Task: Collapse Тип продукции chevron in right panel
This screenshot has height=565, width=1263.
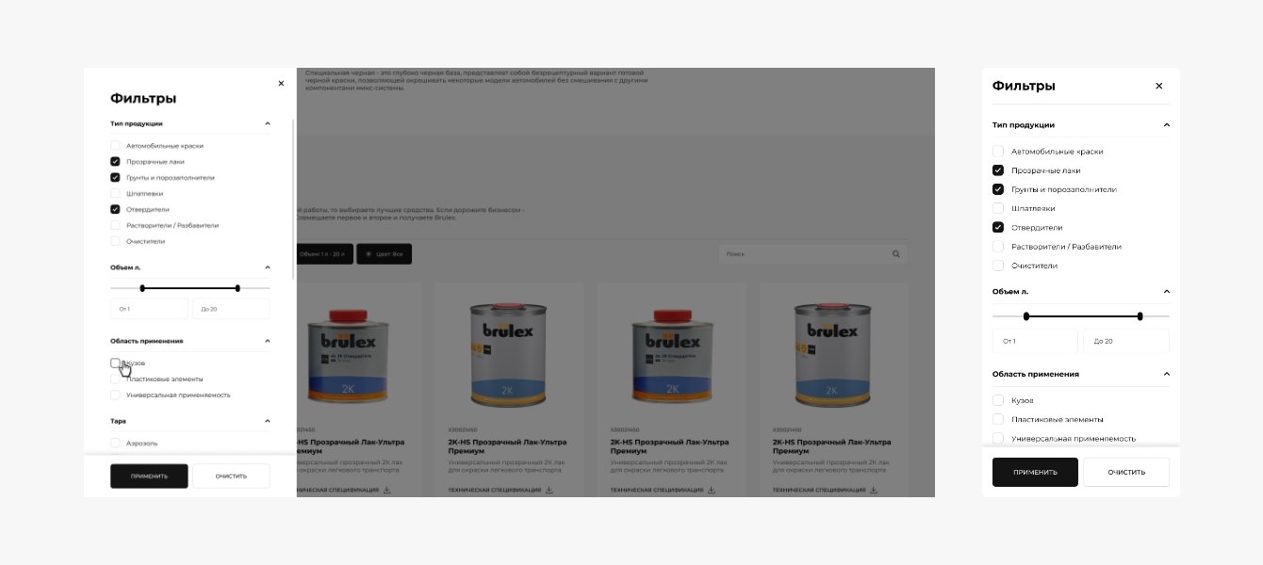Action: 1166,124
